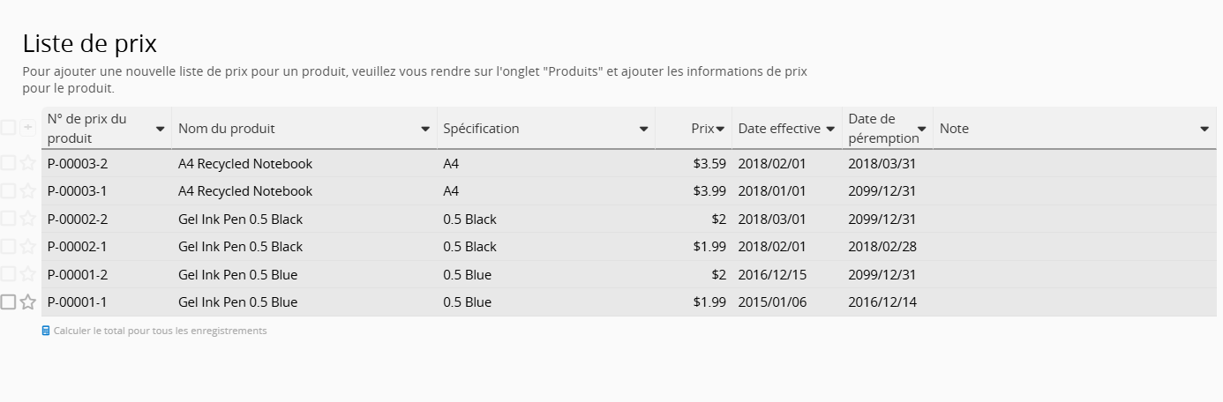This screenshot has height=402, width=1223.
Task: Open the Date effective column menu arrow
Action: pos(830,129)
